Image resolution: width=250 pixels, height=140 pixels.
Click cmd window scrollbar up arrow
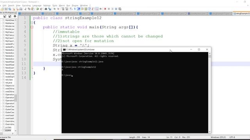click(x=210, y=54)
